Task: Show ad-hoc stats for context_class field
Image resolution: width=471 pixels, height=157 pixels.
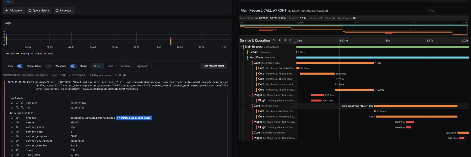Action: pos(13,127)
